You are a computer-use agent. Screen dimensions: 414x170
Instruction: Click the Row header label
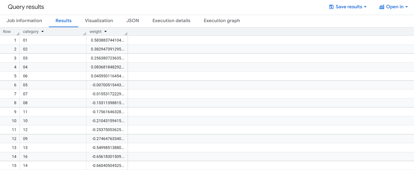click(x=7, y=31)
